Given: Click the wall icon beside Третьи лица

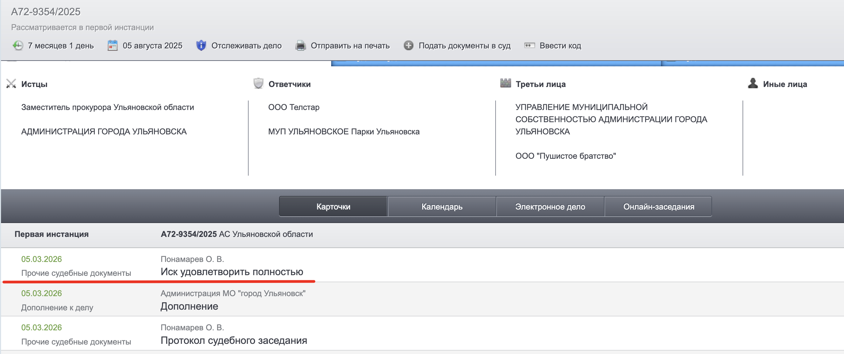Looking at the screenshot, I should 505,83.
